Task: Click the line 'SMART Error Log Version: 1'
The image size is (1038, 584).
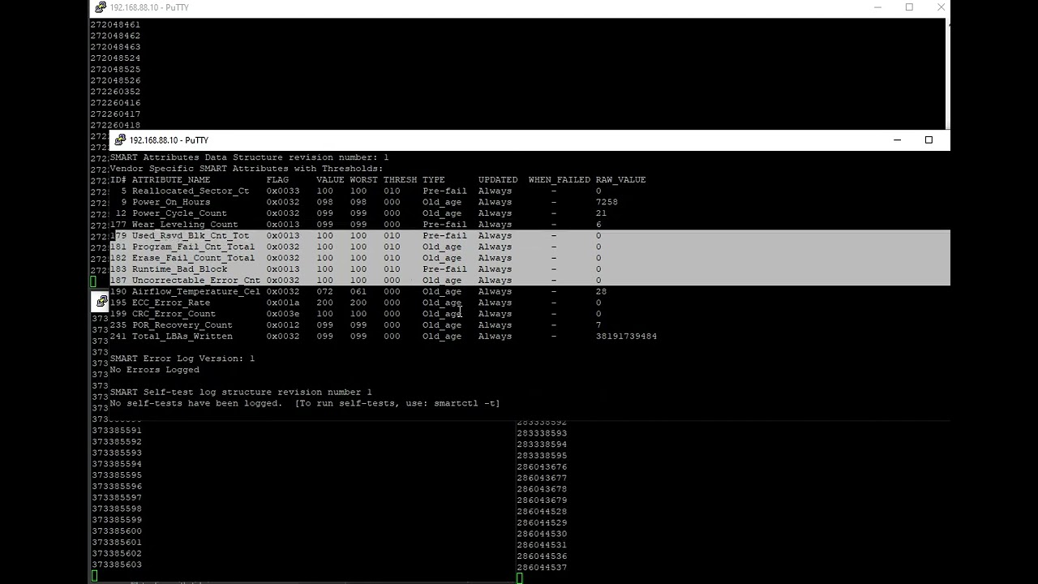Action: [182, 359]
